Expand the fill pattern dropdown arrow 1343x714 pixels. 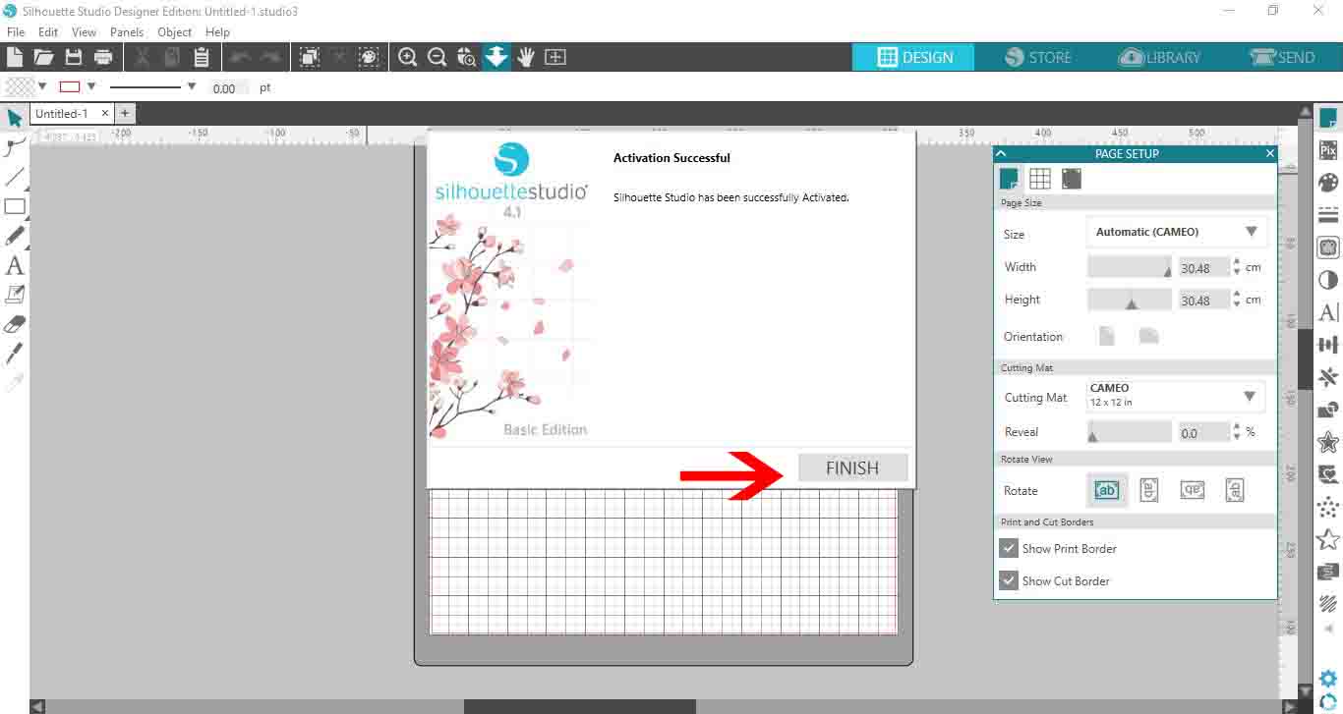coord(42,86)
